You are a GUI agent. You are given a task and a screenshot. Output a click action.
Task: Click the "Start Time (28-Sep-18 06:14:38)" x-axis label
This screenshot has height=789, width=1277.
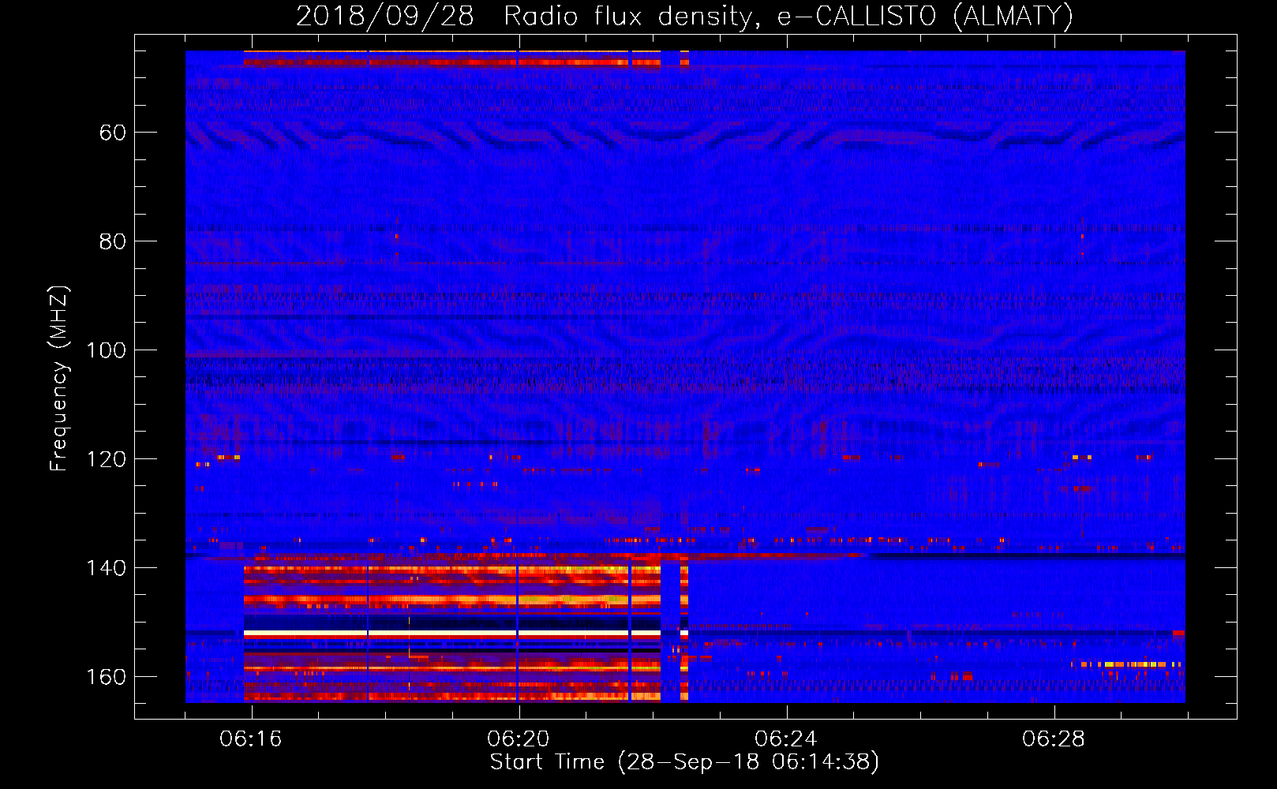click(x=684, y=762)
